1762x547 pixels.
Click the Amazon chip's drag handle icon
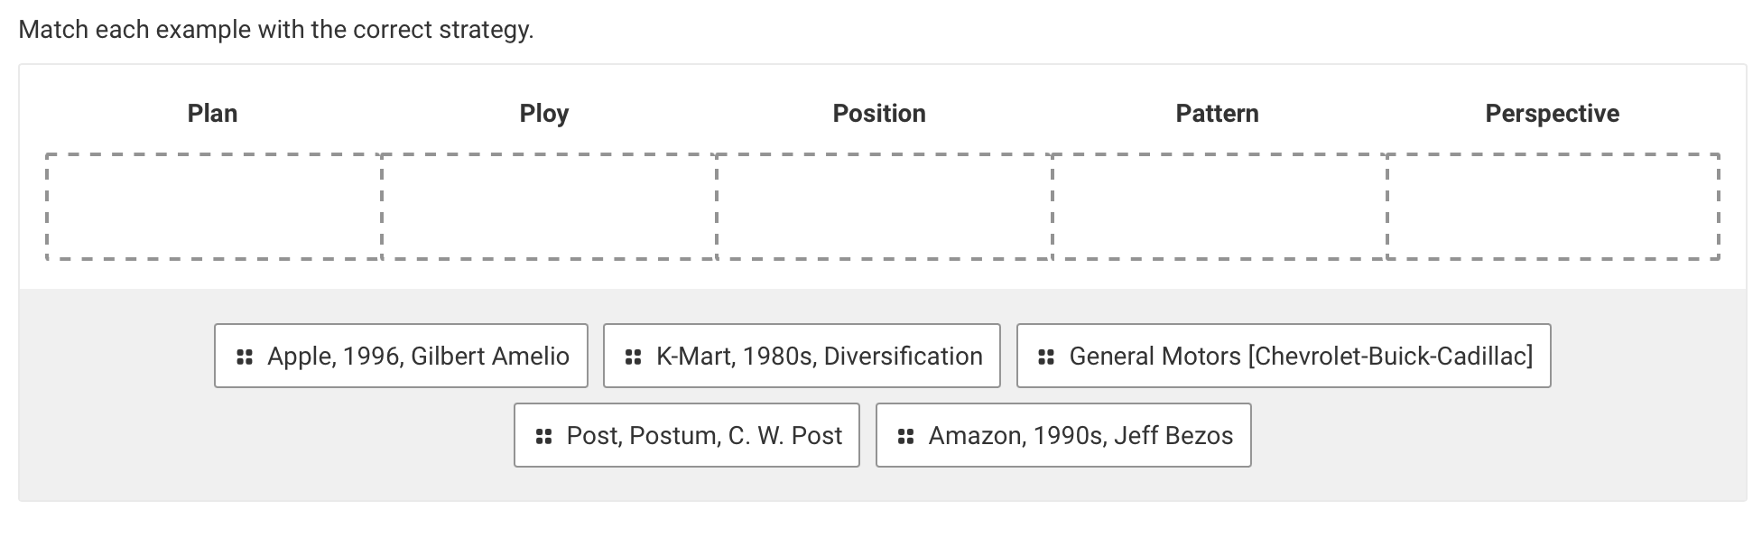click(x=905, y=436)
